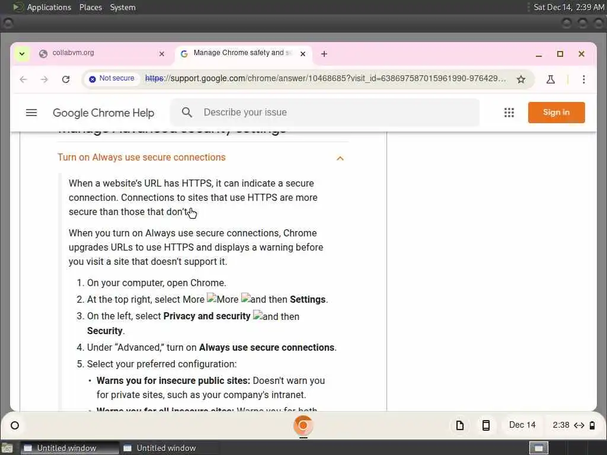The height and width of the screenshot is (455, 607).
Task: Close the Chrome window
Action: point(582,54)
